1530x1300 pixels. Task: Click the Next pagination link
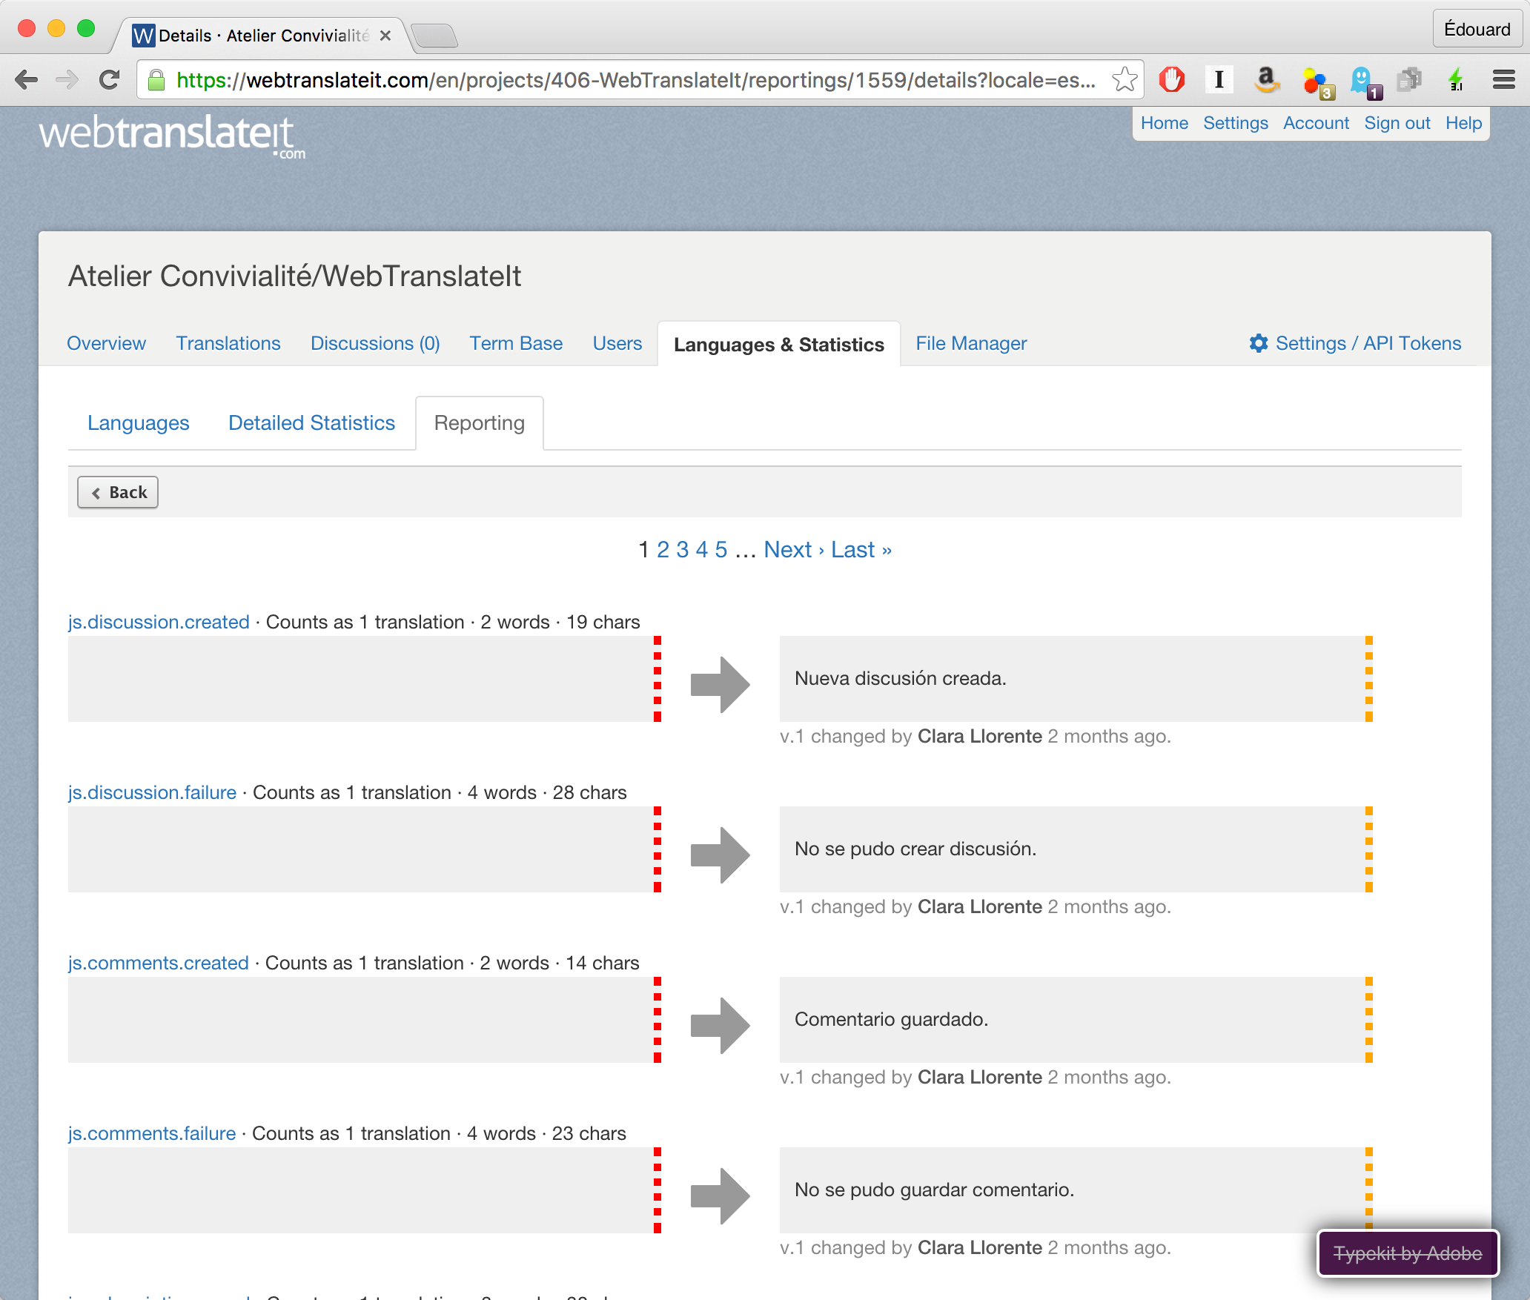[788, 549]
